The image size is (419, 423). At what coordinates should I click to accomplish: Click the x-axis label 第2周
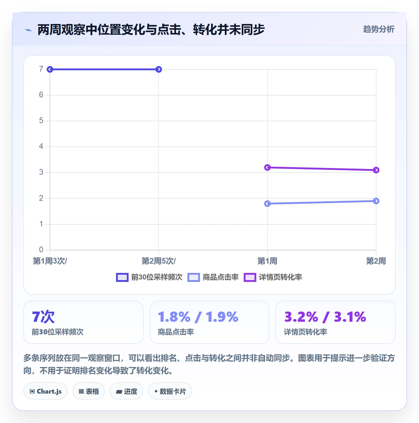[376, 261]
